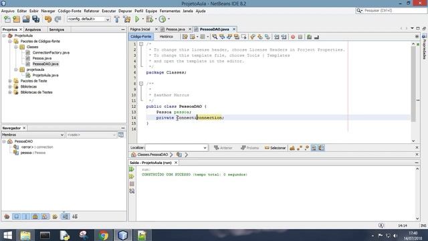
Task: Click the New File toolbar icon
Action: click(7, 19)
